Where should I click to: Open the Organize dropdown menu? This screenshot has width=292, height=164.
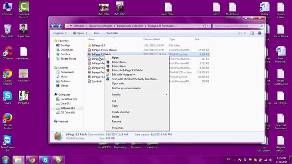point(60,33)
